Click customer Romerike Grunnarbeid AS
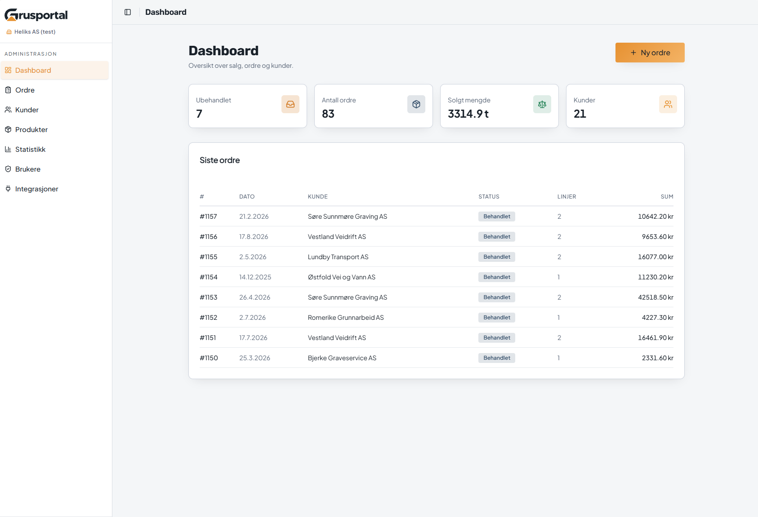Image resolution: width=758 pixels, height=517 pixels. (346, 318)
